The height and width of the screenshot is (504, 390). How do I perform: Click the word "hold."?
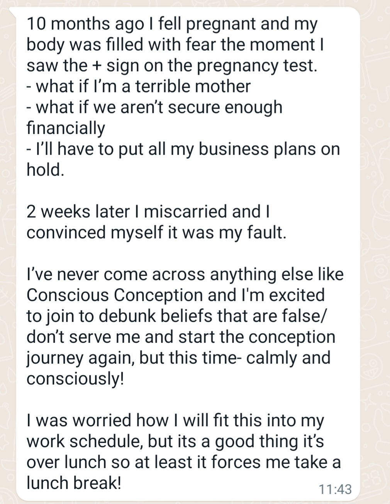(x=45, y=169)
